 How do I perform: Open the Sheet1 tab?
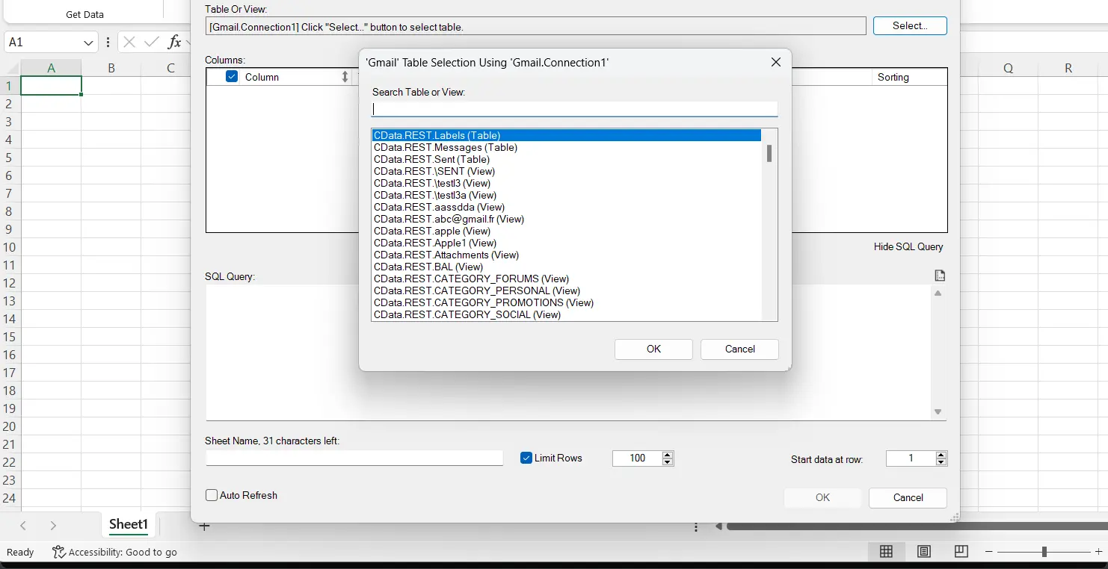[129, 524]
